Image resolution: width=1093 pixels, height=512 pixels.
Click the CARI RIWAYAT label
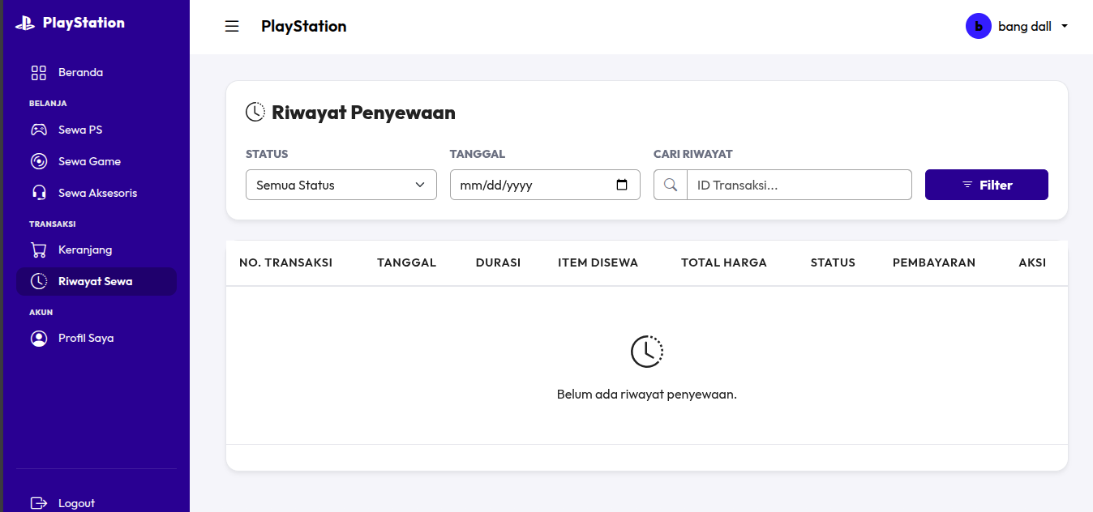point(693,154)
